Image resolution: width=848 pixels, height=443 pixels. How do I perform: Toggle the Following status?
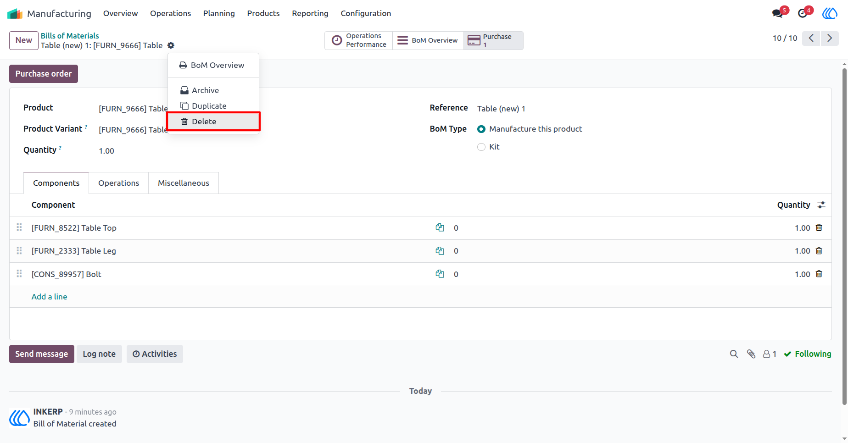tap(808, 354)
